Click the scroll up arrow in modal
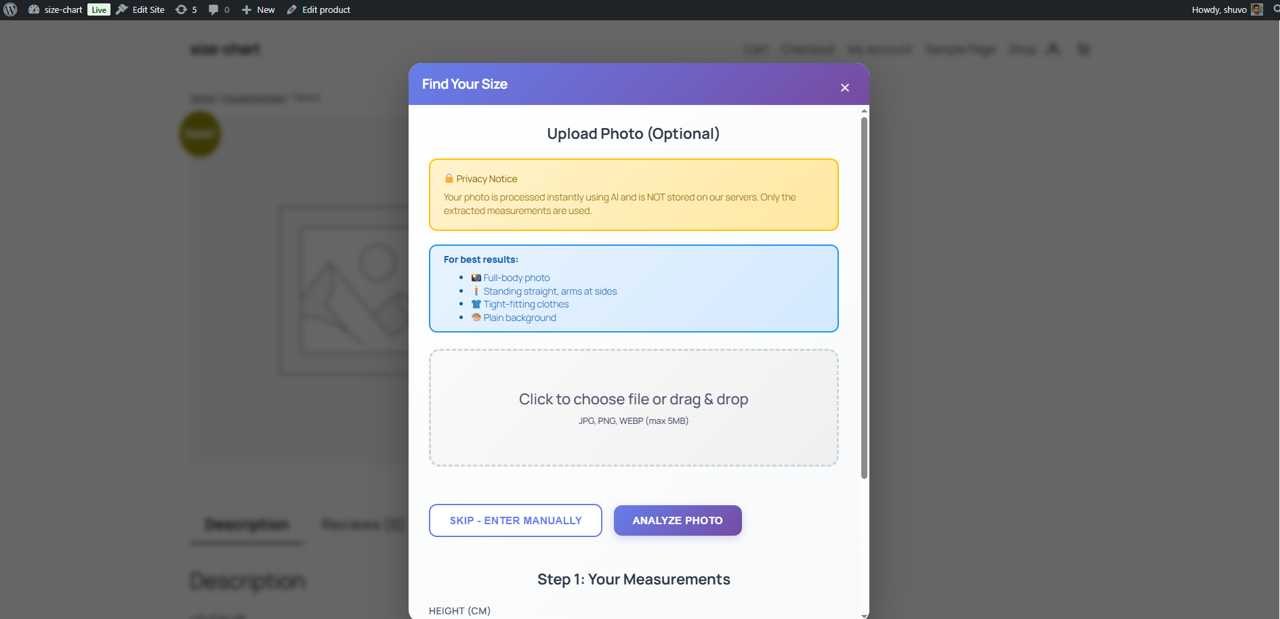This screenshot has width=1280, height=619. pos(864,110)
